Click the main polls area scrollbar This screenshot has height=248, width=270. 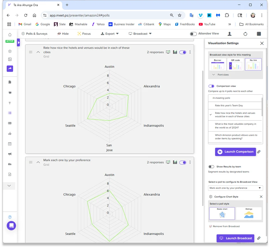coord(203,138)
